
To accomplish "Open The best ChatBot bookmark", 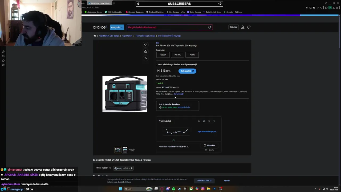I will (155, 12).
